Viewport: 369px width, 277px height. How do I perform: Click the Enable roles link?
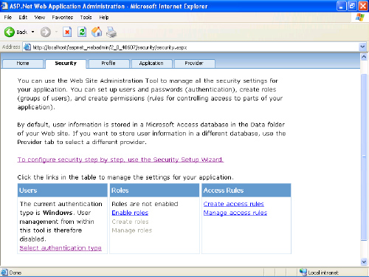click(x=130, y=213)
